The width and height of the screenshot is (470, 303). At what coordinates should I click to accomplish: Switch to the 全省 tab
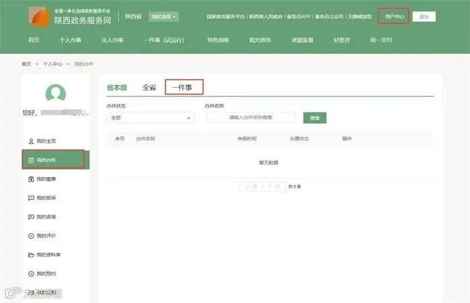coord(149,87)
